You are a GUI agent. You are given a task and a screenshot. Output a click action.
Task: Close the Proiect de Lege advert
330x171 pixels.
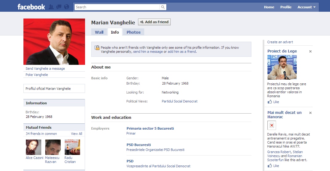[x=310, y=51]
